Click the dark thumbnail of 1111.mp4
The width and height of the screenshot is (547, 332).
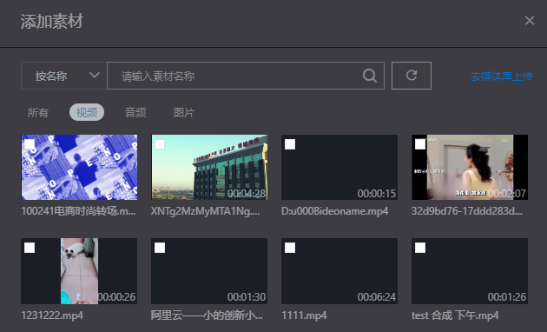point(339,271)
